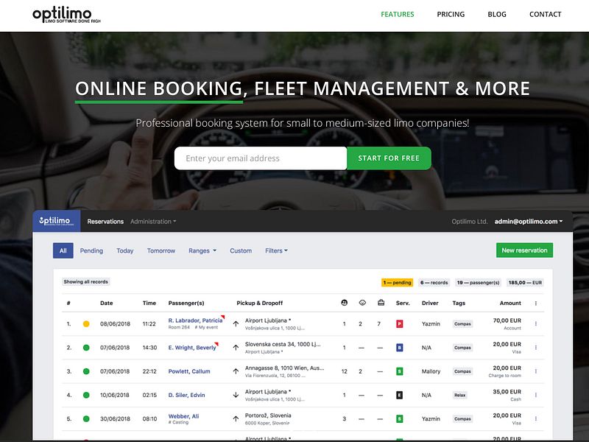The image size is (589, 442).
Task: Click direction arrow in Callum's row
Action: [x=236, y=371]
